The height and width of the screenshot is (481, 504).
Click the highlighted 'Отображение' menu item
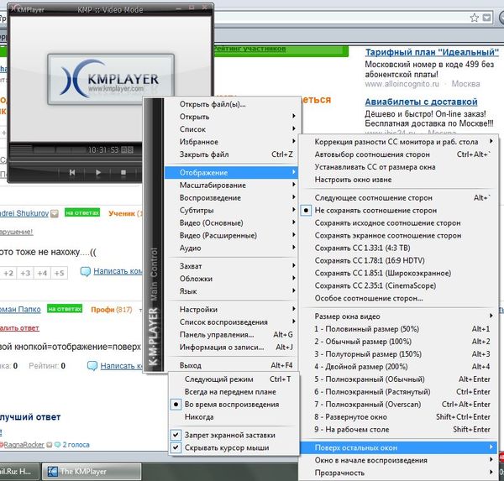click(x=231, y=173)
